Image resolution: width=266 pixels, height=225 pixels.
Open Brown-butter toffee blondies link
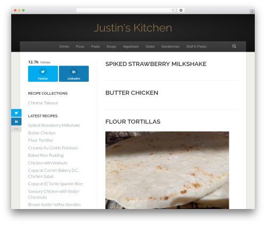[54, 205]
